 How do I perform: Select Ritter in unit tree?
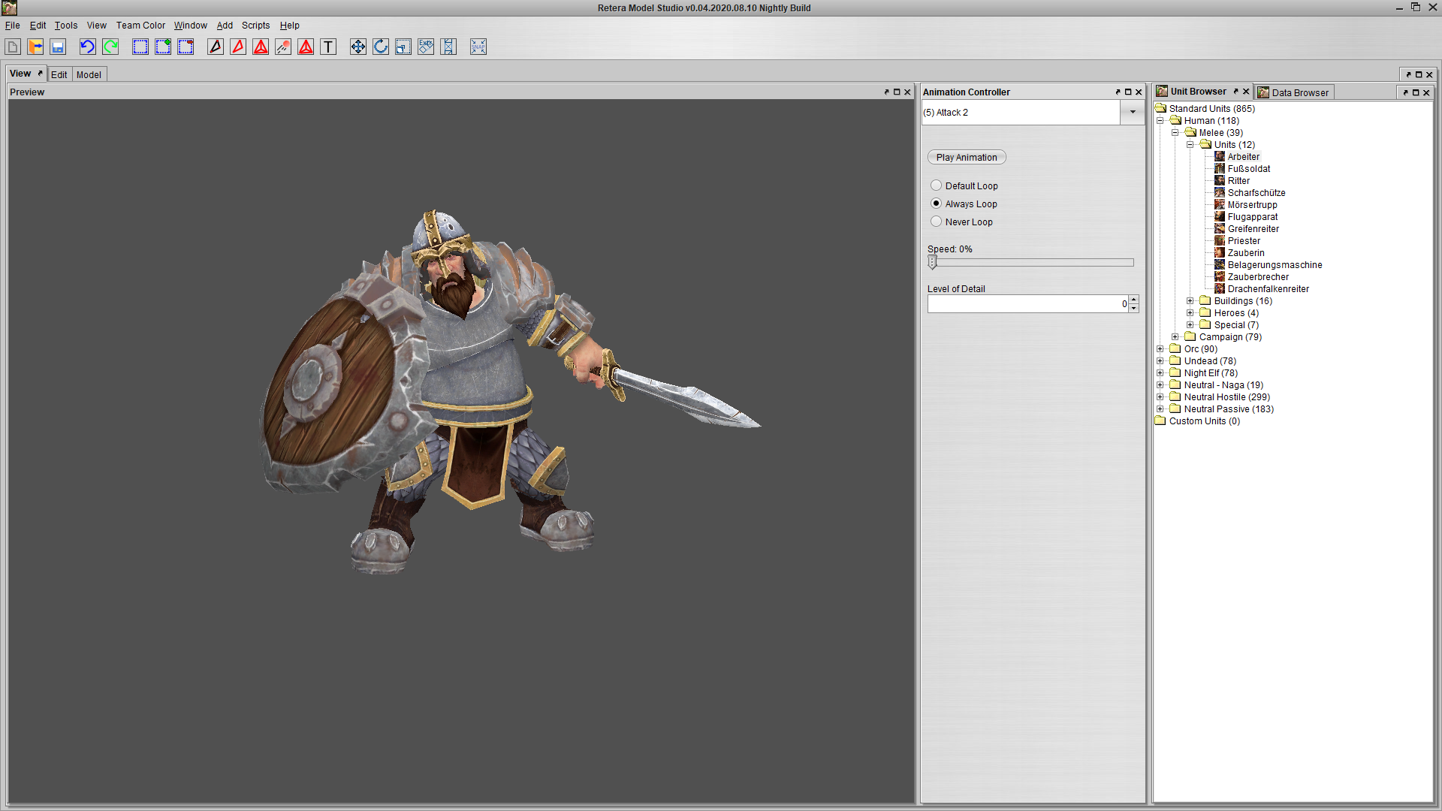1238,181
